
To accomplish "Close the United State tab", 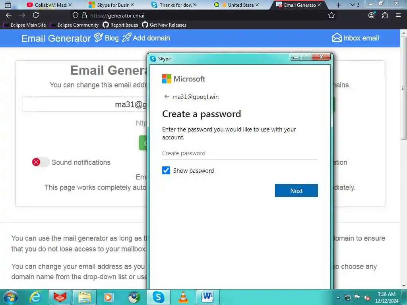I will [x=257, y=5].
